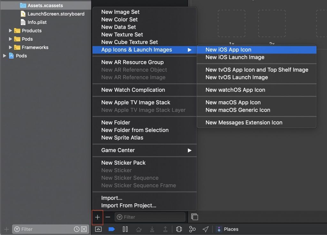Click the slicing overview icon beside the filter
The height and width of the screenshot is (235, 327).
click(x=194, y=217)
